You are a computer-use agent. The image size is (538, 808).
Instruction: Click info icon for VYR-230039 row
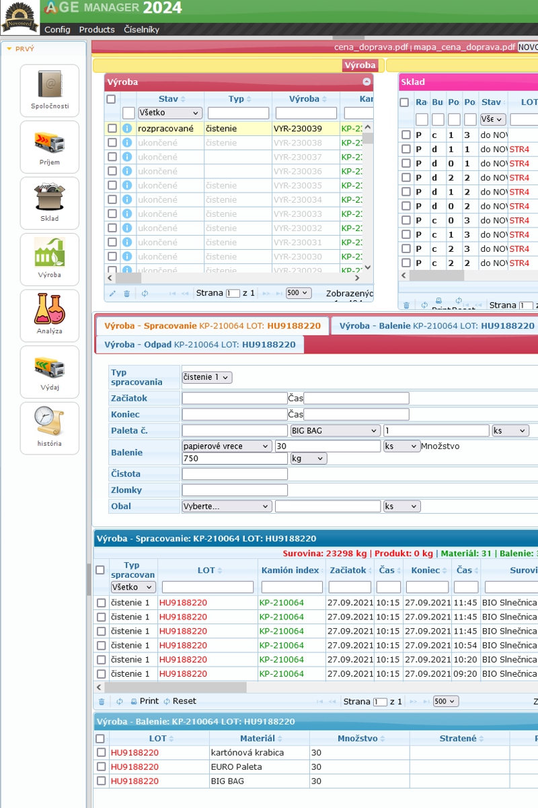click(127, 129)
